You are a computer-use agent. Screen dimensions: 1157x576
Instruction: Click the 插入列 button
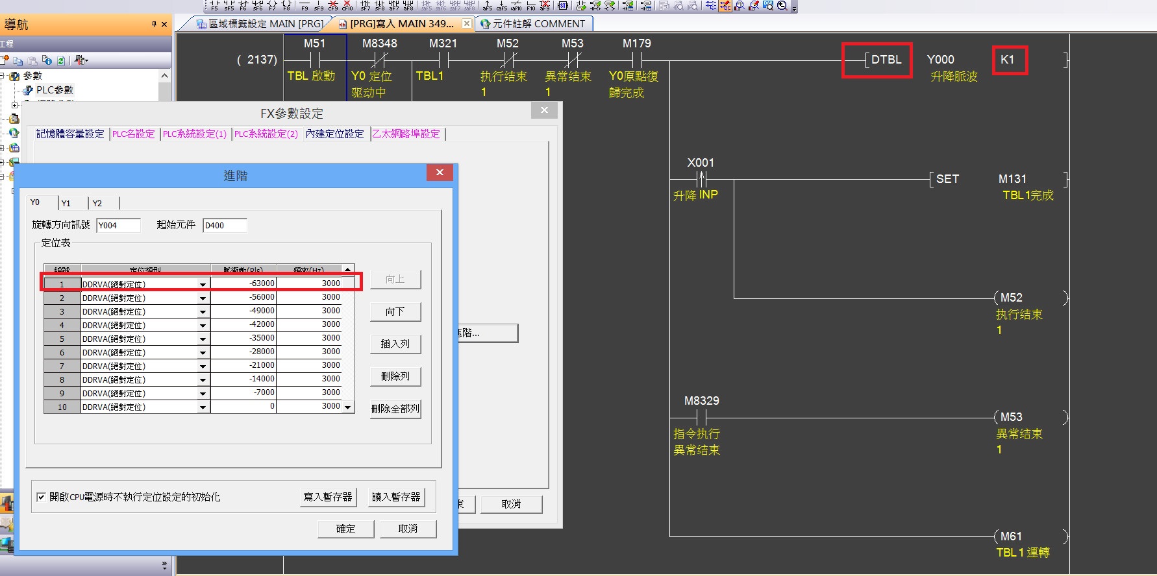395,344
